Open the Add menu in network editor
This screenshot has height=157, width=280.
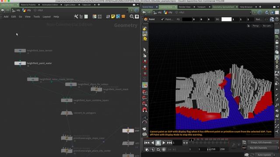6,17
